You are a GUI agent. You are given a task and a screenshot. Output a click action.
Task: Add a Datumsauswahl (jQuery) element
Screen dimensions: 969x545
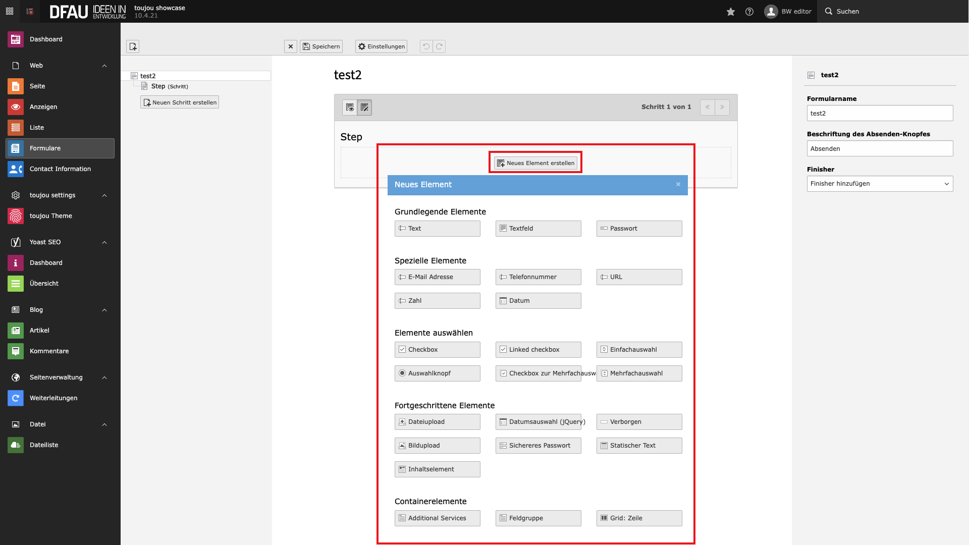click(x=539, y=422)
